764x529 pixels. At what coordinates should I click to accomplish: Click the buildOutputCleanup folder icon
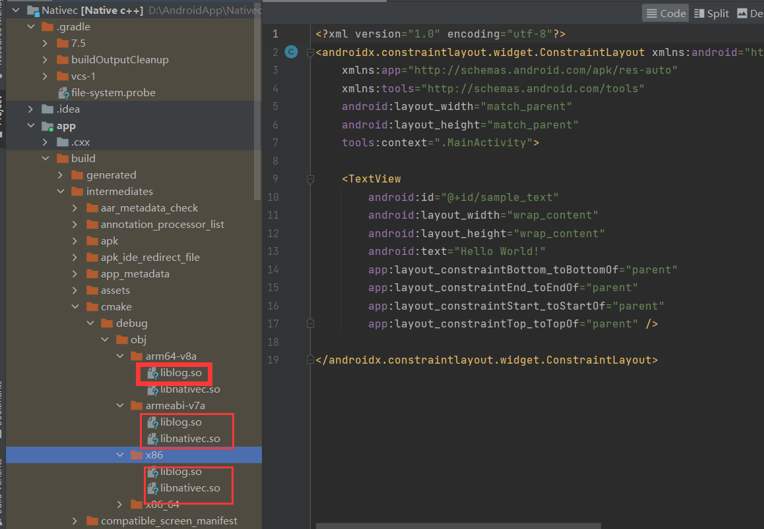click(63, 60)
